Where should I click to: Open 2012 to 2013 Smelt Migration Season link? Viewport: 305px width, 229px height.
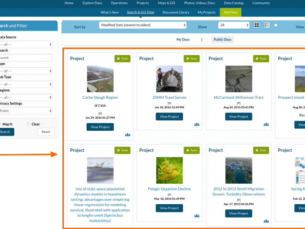click(x=239, y=191)
